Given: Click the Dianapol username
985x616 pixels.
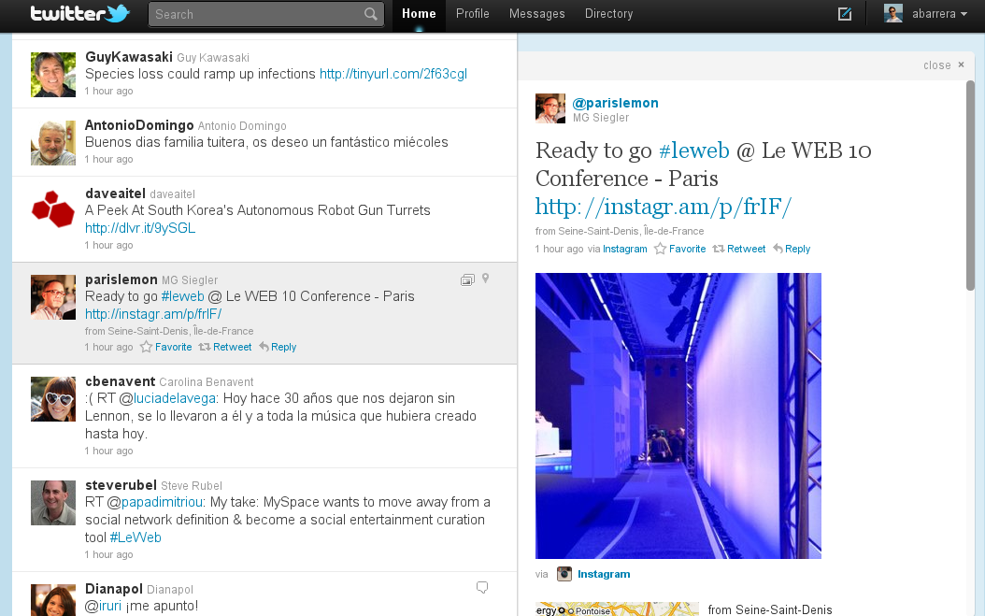Looking at the screenshot, I should tap(114, 588).
